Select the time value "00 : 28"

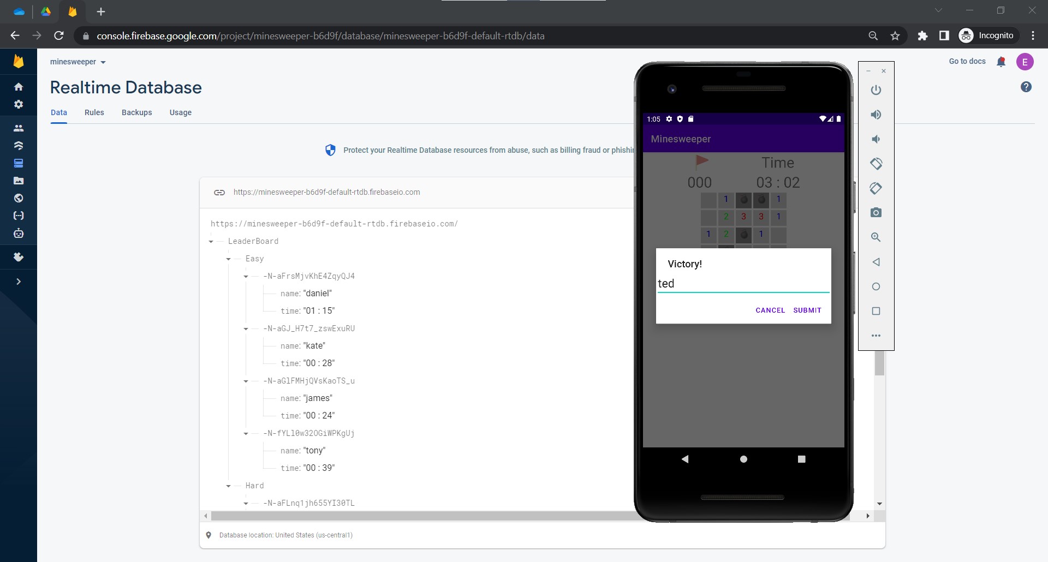(319, 363)
